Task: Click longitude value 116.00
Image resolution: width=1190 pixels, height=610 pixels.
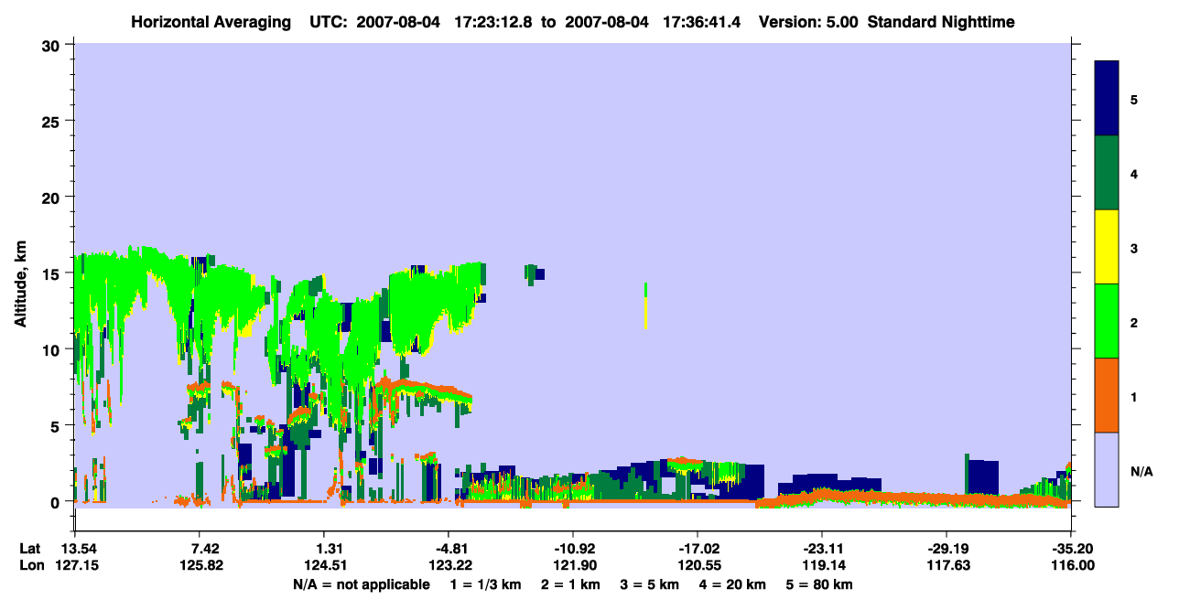Action: (x=1071, y=566)
